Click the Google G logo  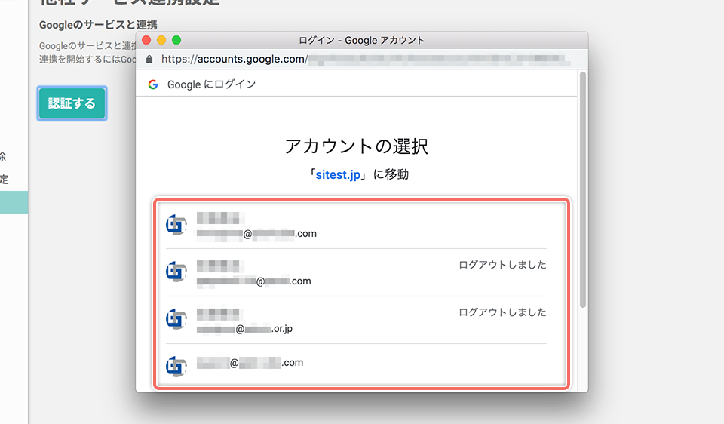(x=153, y=84)
